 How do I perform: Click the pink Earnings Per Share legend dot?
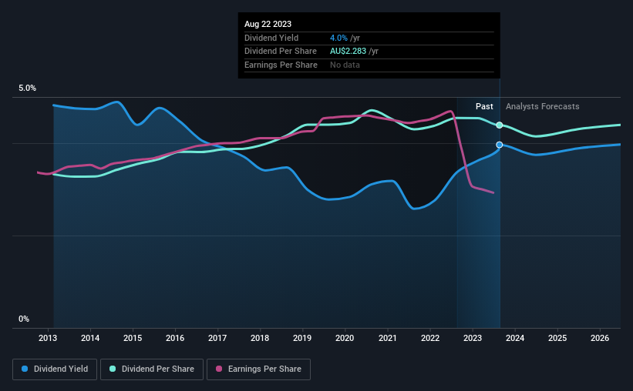point(219,369)
